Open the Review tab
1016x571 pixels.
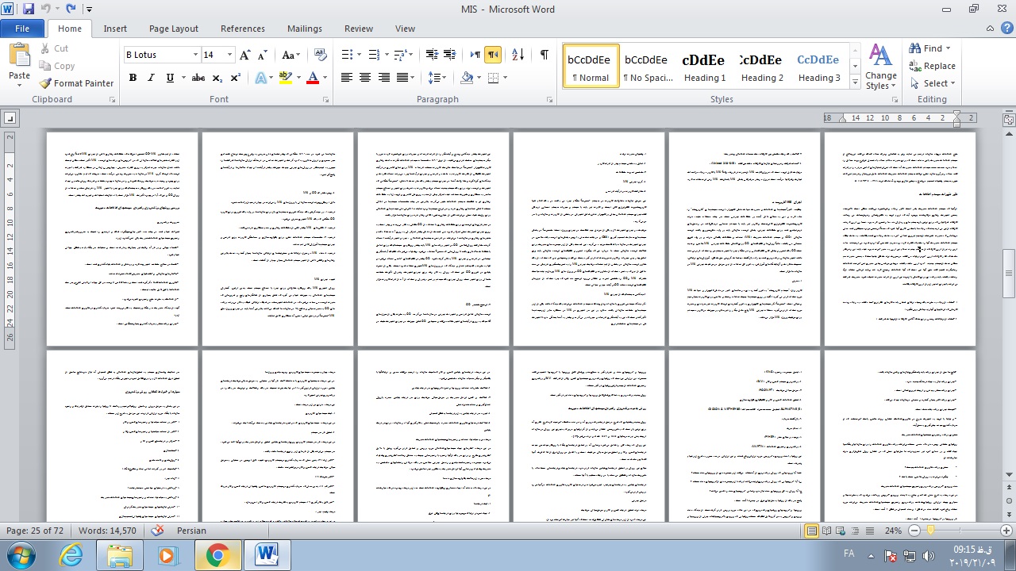pyautogui.click(x=358, y=29)
